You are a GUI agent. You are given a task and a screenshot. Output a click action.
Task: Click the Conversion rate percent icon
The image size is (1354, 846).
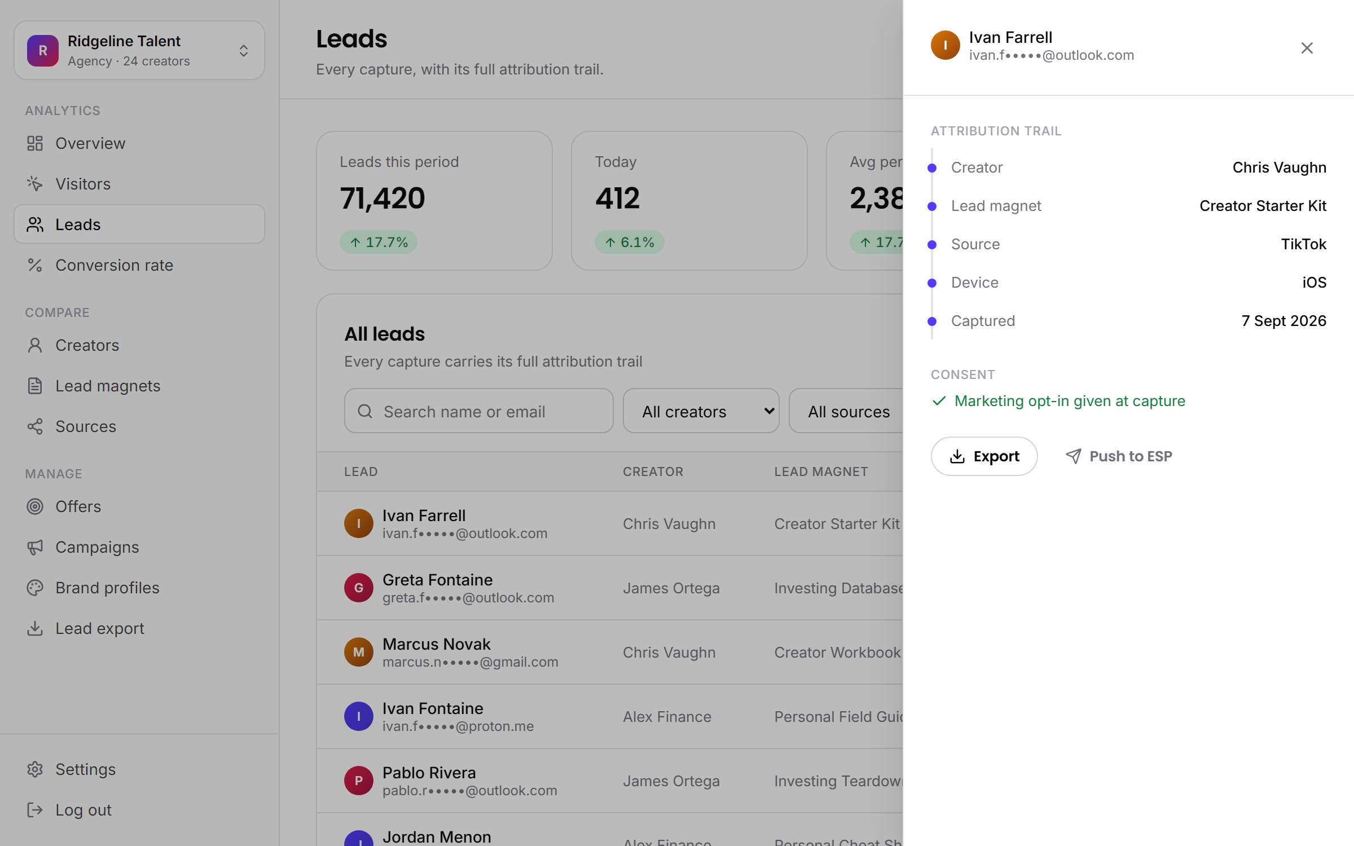(x=35, y=265)
